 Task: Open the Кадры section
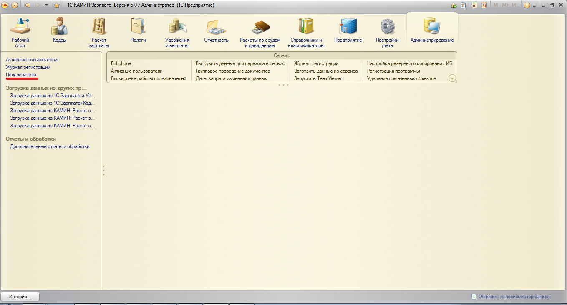pyautogui.click(x=60, y=30)
